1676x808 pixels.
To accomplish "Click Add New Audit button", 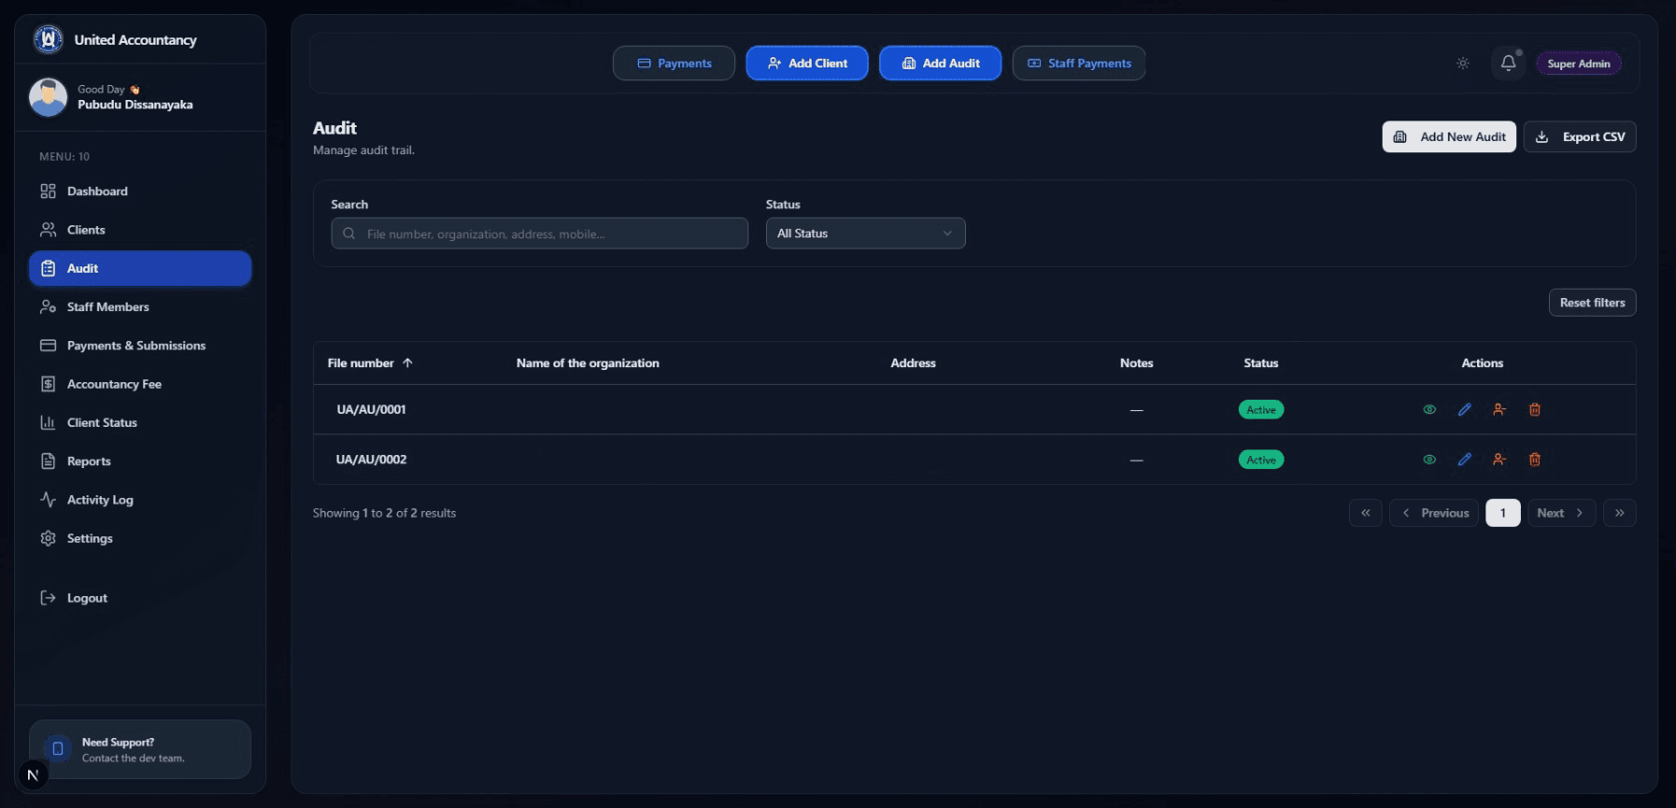I will point(1449,136).
